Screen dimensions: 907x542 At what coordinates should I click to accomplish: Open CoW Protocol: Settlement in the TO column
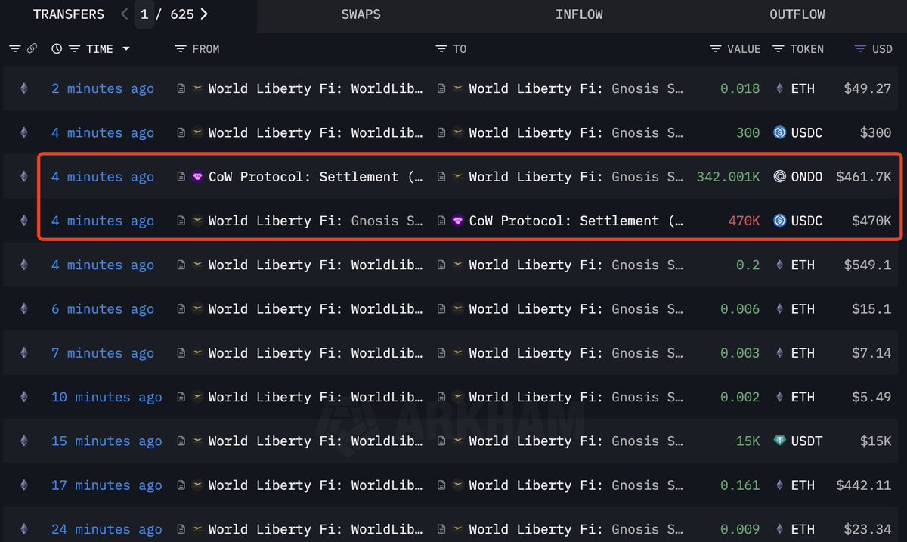coord(577,221)
